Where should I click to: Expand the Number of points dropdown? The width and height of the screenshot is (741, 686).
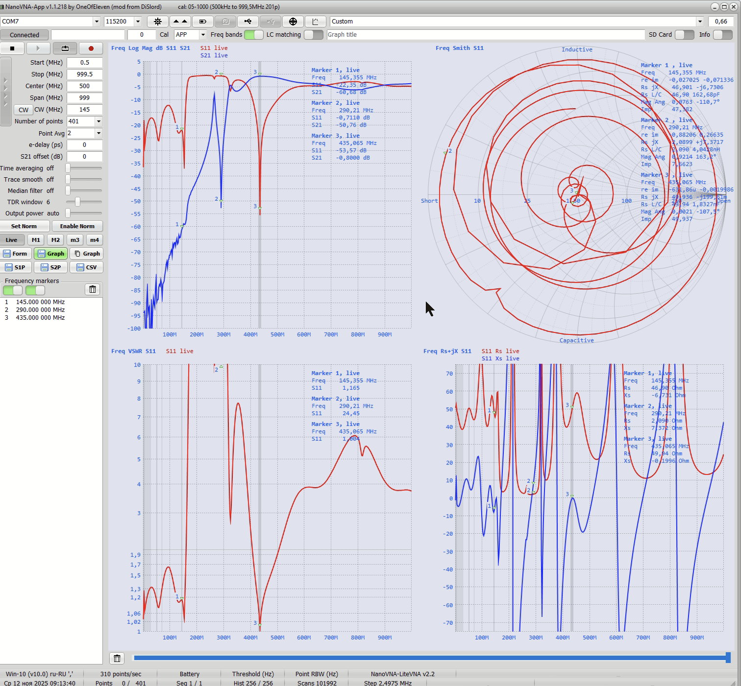(99, 121)
